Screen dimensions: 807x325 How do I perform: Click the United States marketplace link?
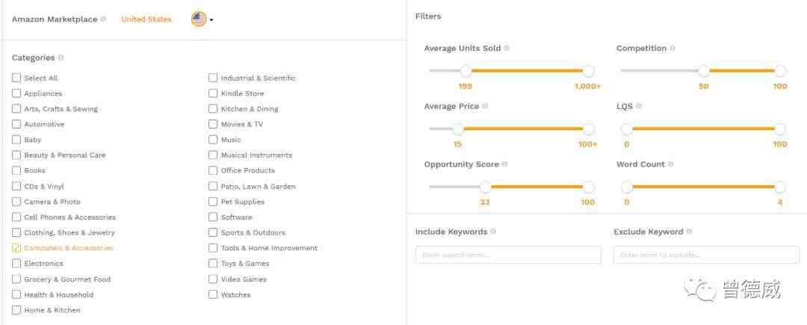click(146, 19)
